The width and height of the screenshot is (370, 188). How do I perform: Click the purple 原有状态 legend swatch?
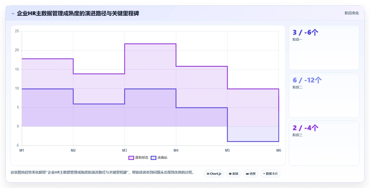131,158
